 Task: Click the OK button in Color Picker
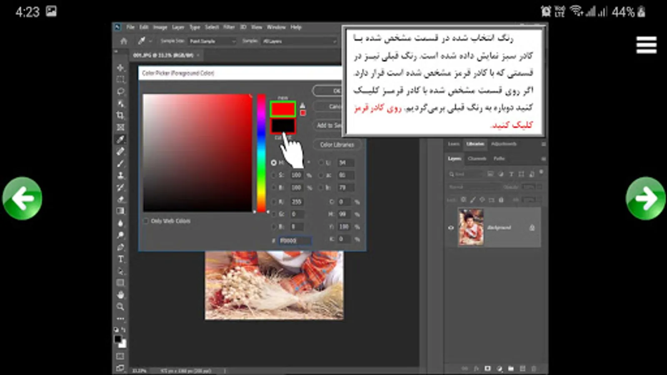(x=328, y=90)
